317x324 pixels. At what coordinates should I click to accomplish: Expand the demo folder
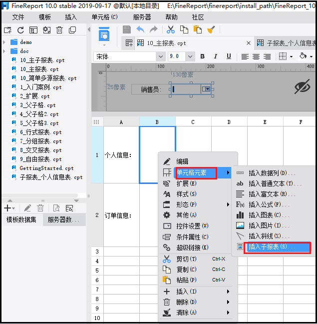[4, 42]
